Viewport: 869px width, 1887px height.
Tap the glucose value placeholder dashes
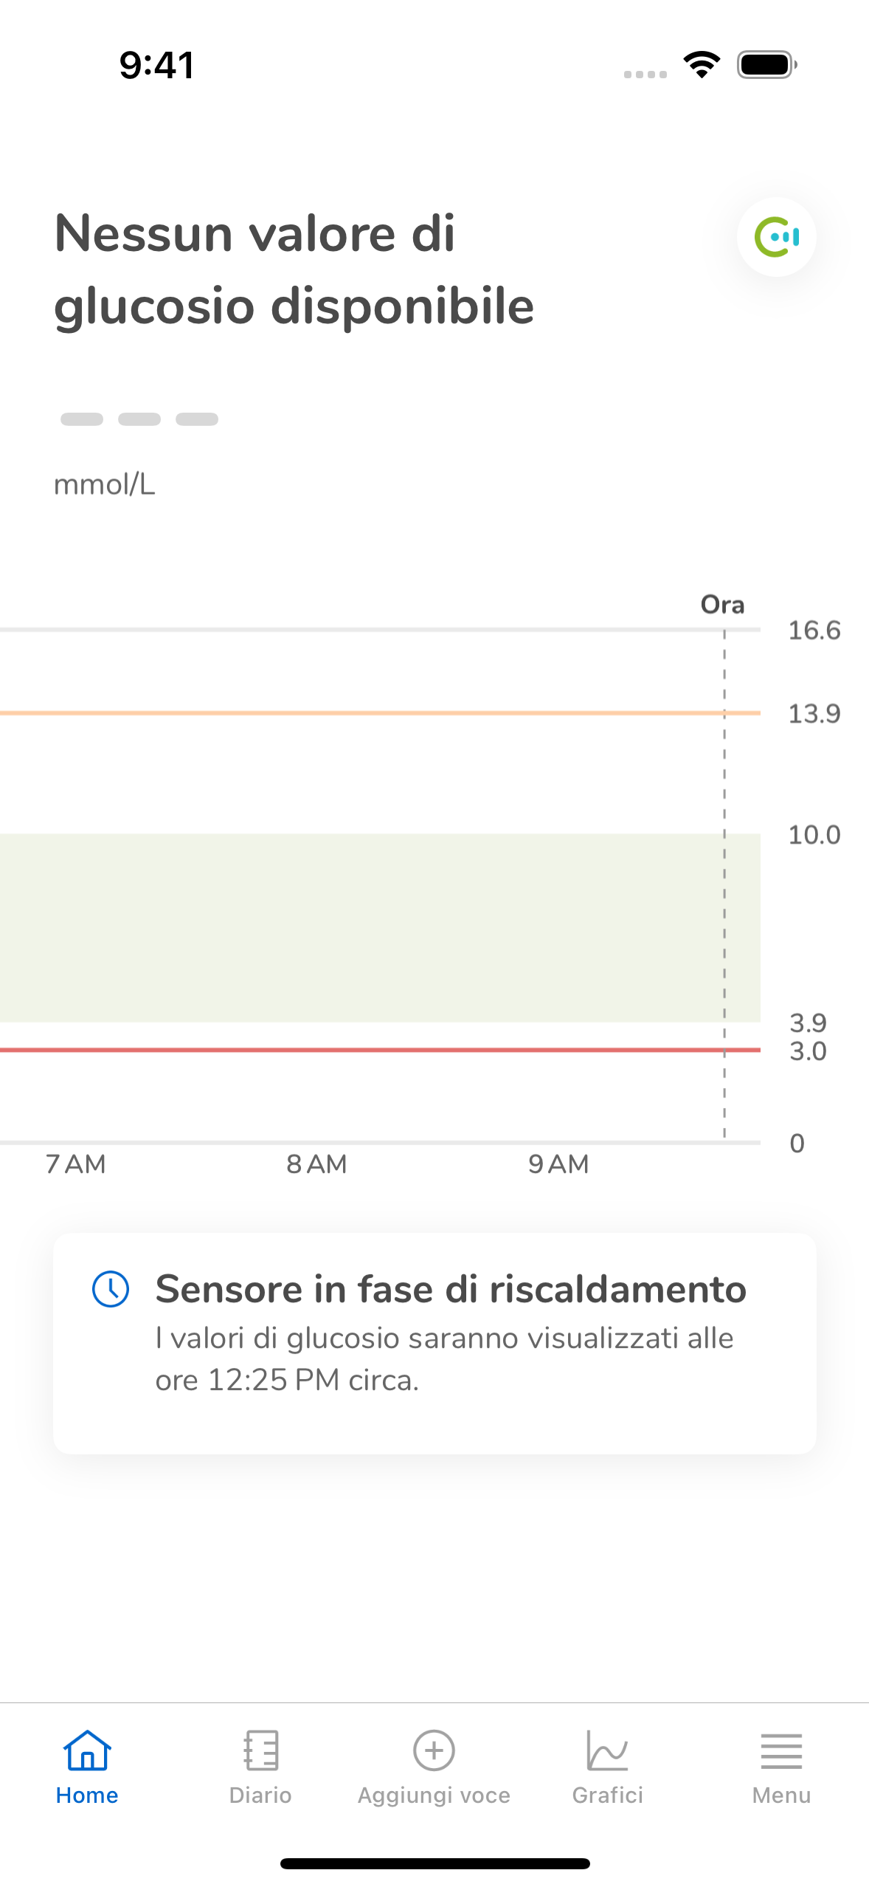[x=139, y=419]
